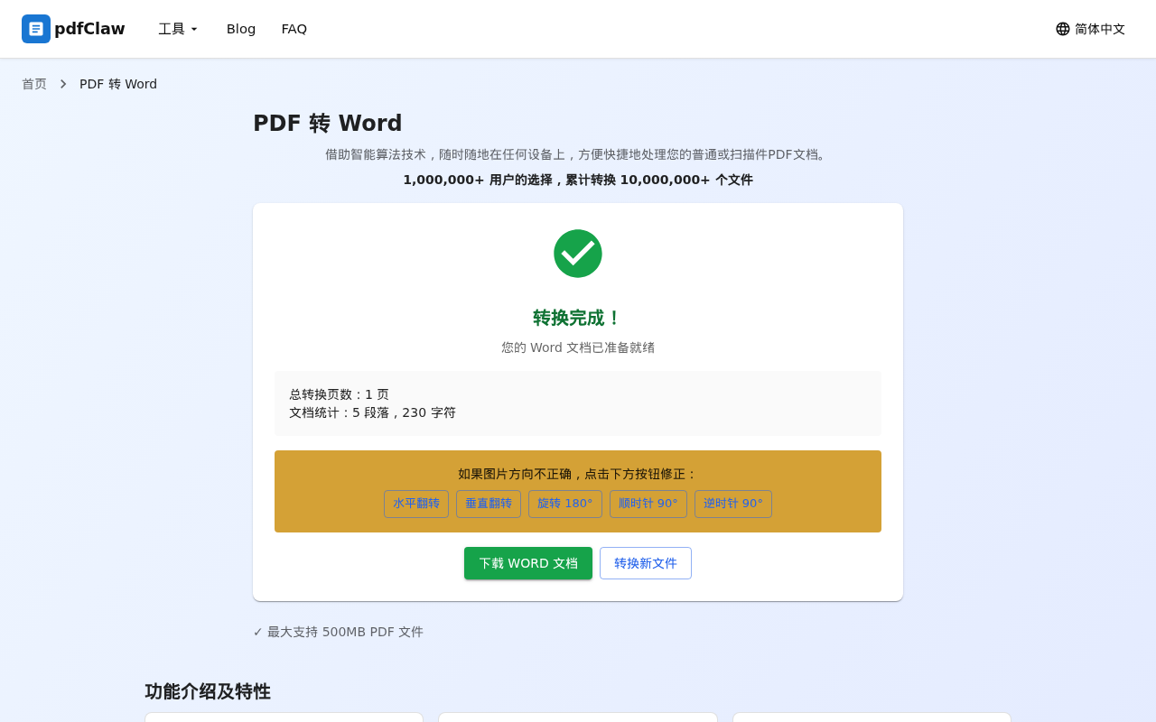Click the pdfClaw logo icon
Screen dimensions: 1156x722
click(x=35, y=29)
